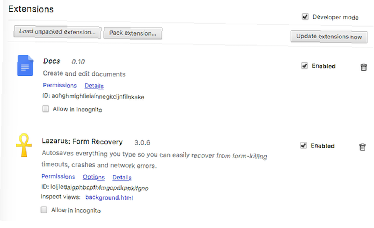Click the blue Docs extension icon
The image size is (374, 228).
click(25, 65)
